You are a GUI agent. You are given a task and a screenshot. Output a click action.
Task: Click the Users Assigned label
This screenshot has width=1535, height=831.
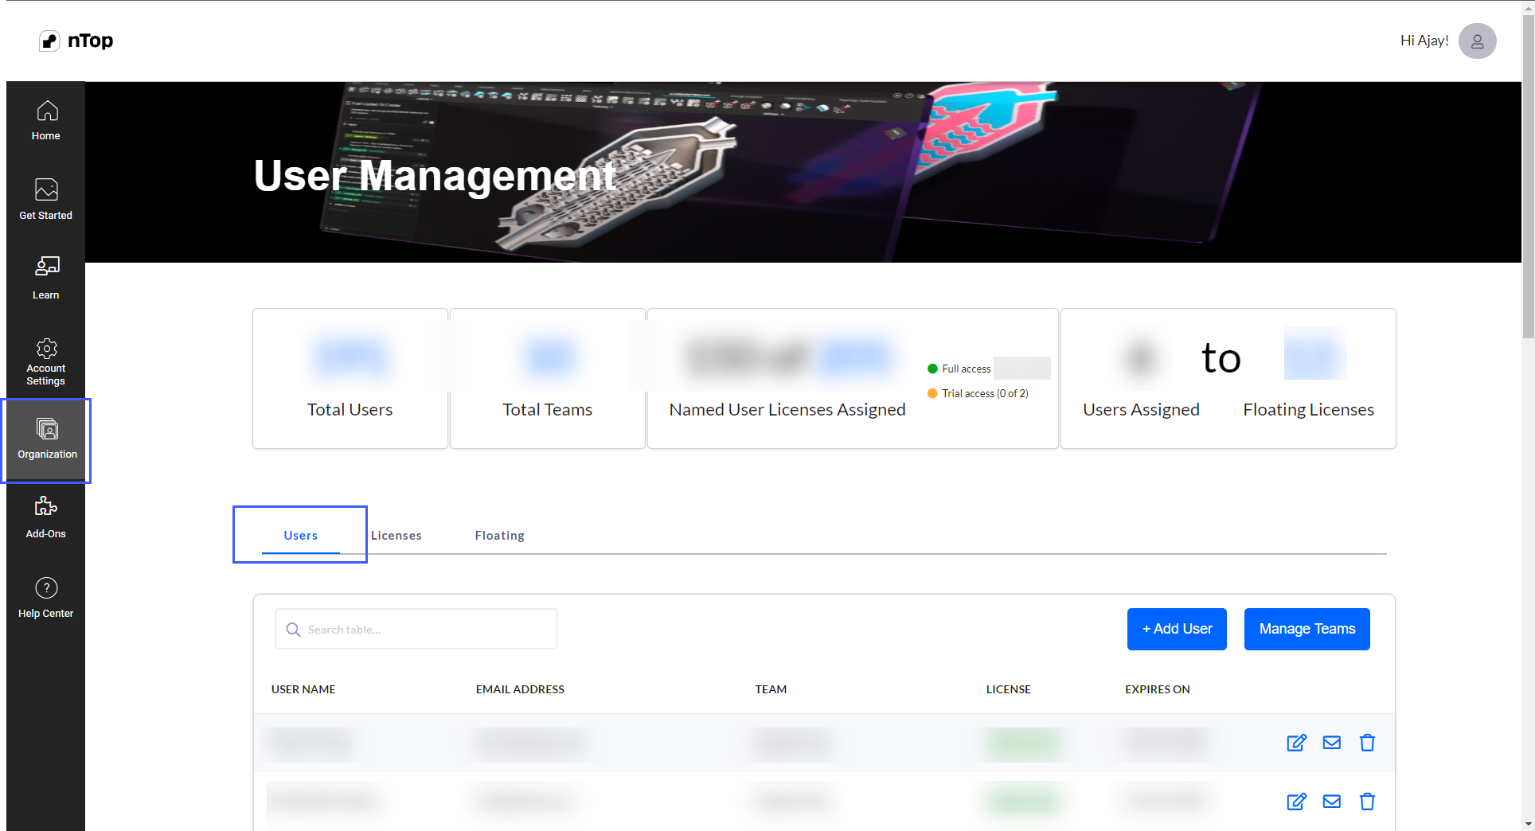tap(1141, 410)
